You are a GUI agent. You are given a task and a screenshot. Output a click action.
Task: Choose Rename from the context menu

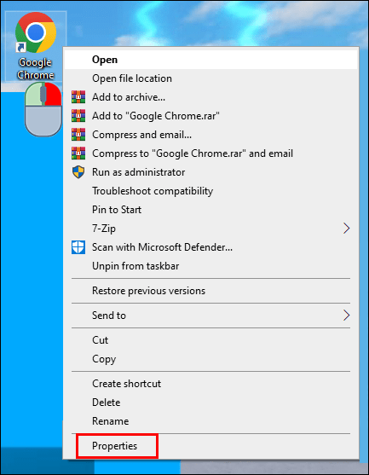coord(210,421)
